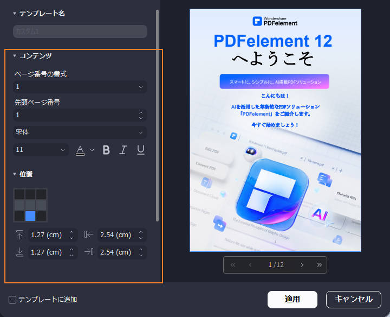Select bottom-left position grid cell
The image size is (390, 317).
point(19,216)
